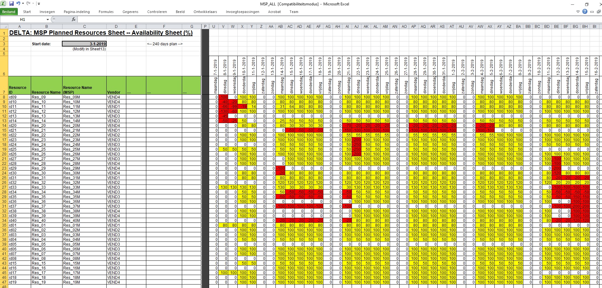Click the Undo arrow icon
Viewport: 602px width, 288px height.
coord(18,4)
